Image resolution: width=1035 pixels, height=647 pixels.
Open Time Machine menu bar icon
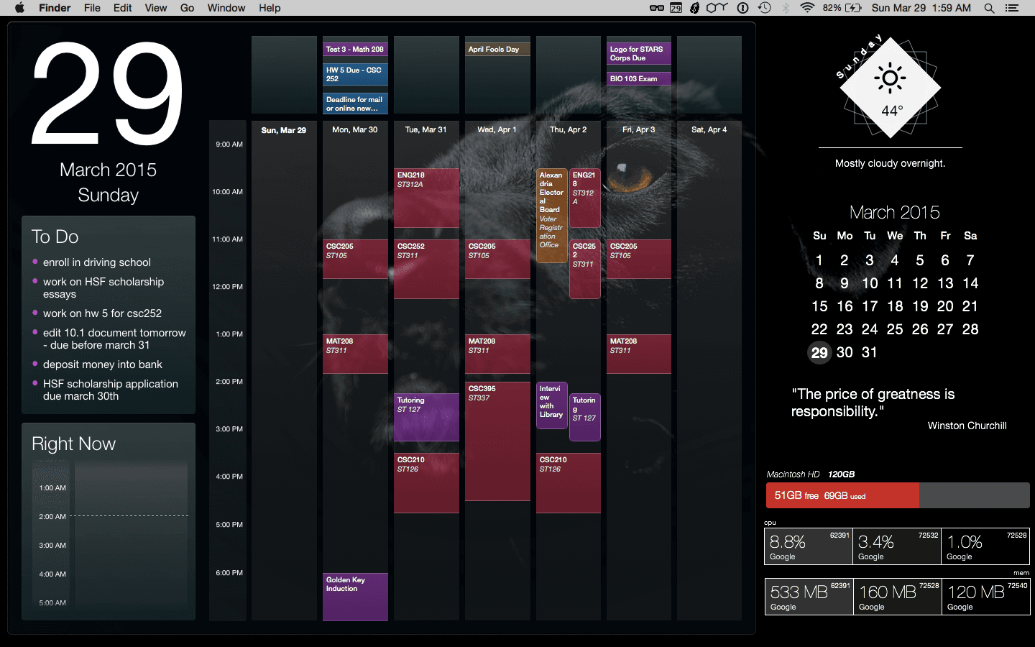[765, 8]
